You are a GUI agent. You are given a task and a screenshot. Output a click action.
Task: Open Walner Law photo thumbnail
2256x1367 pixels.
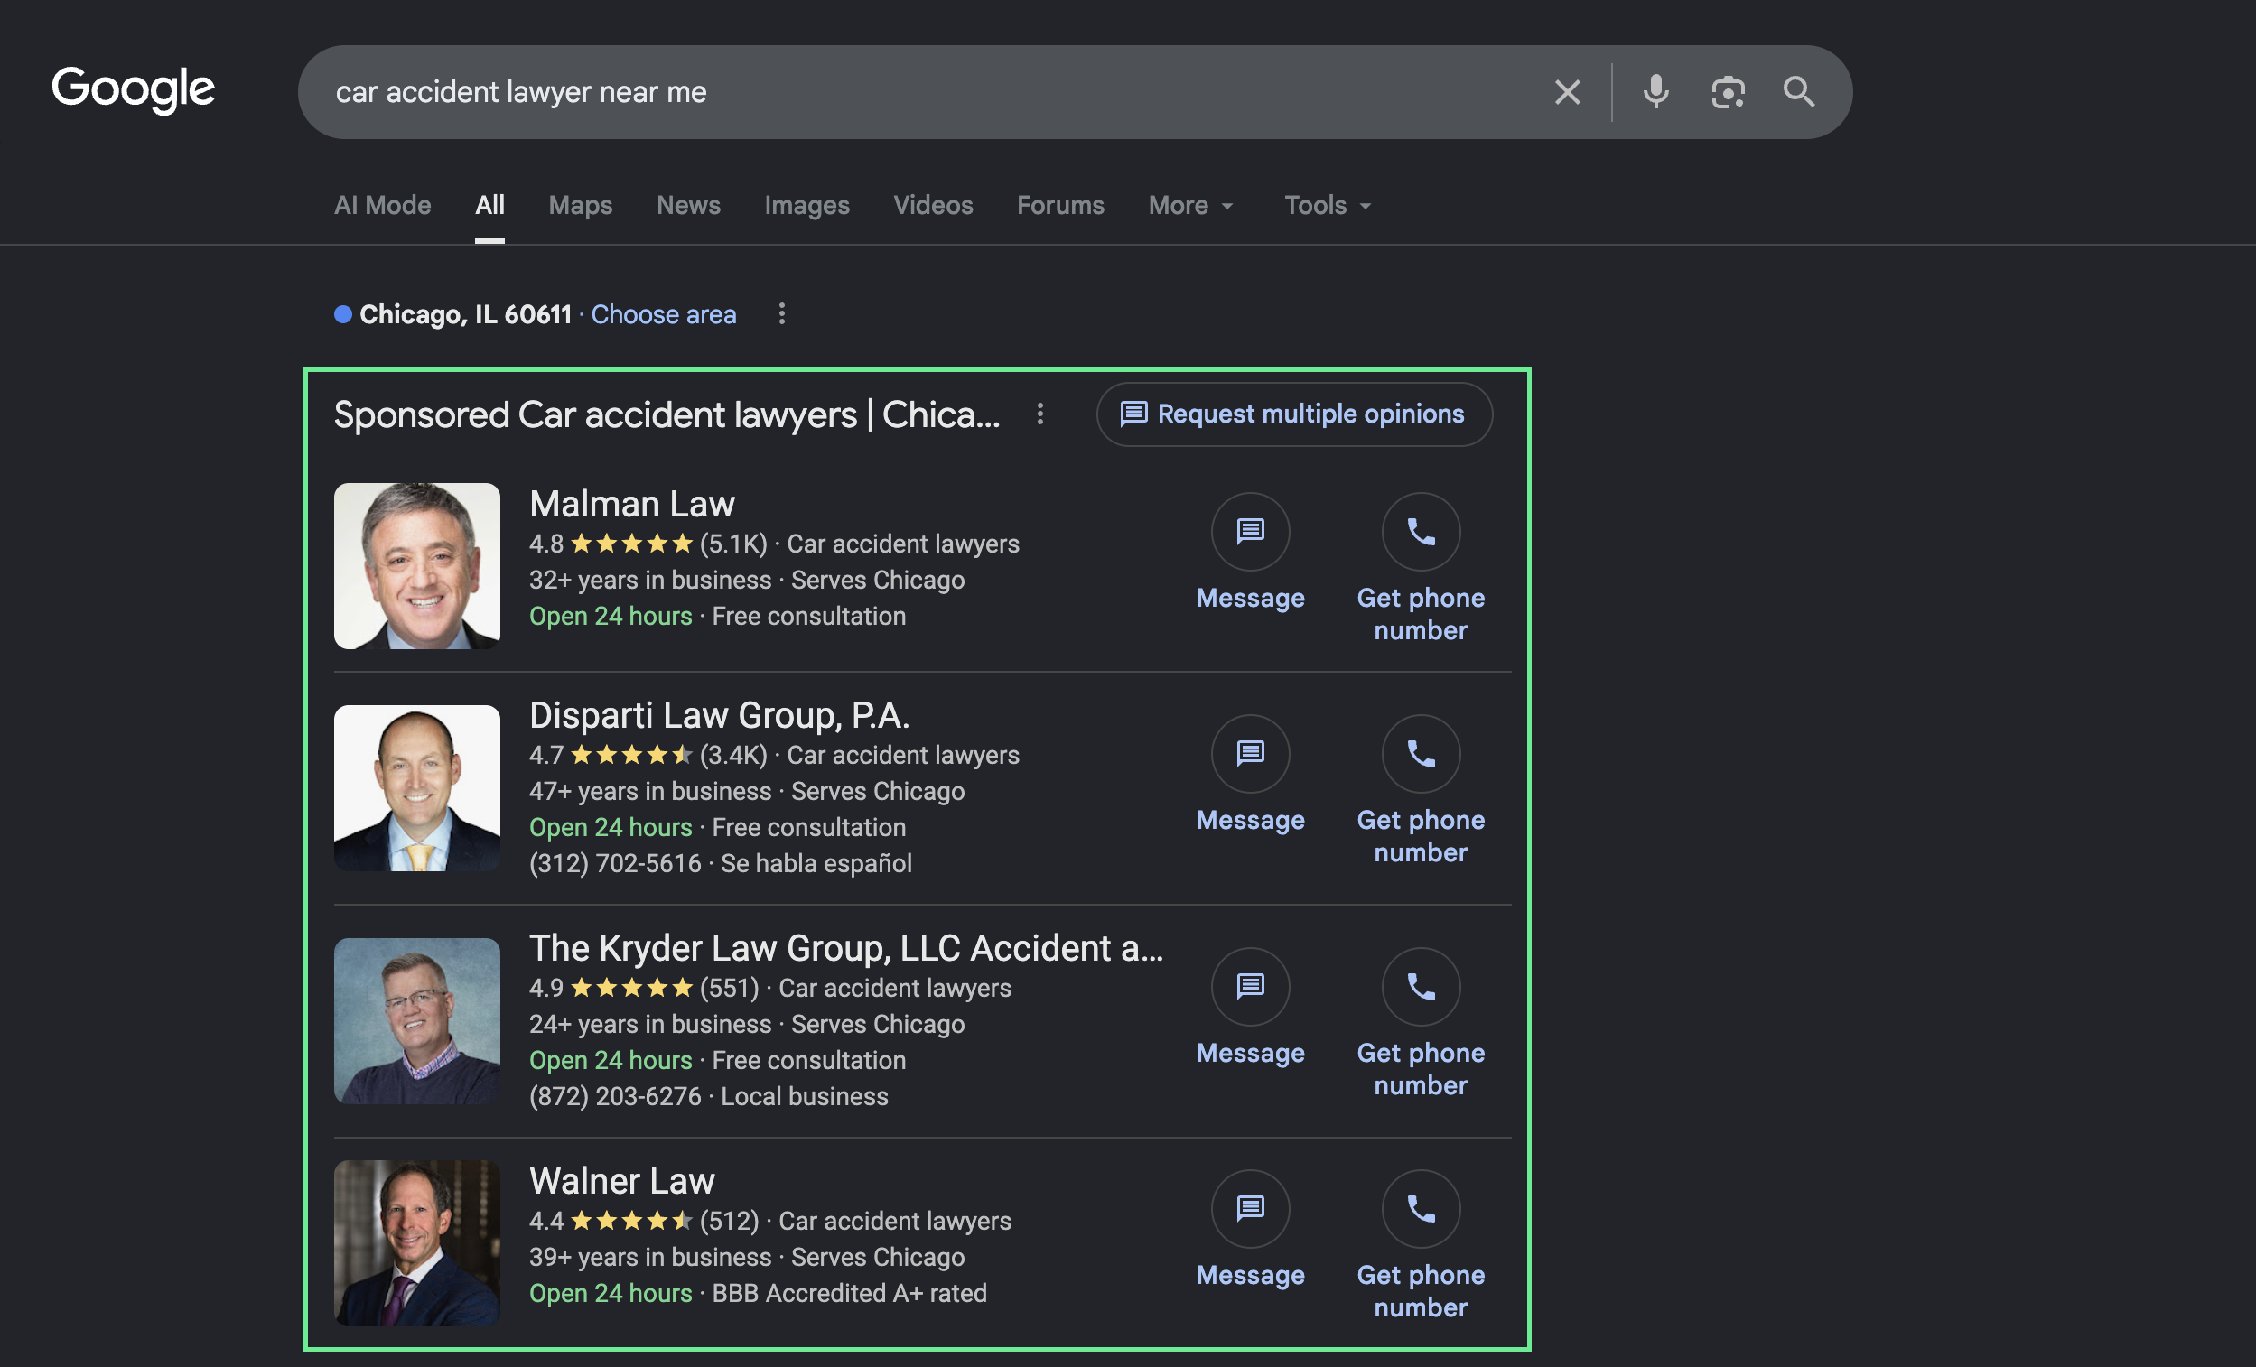tap(416, 1243)
